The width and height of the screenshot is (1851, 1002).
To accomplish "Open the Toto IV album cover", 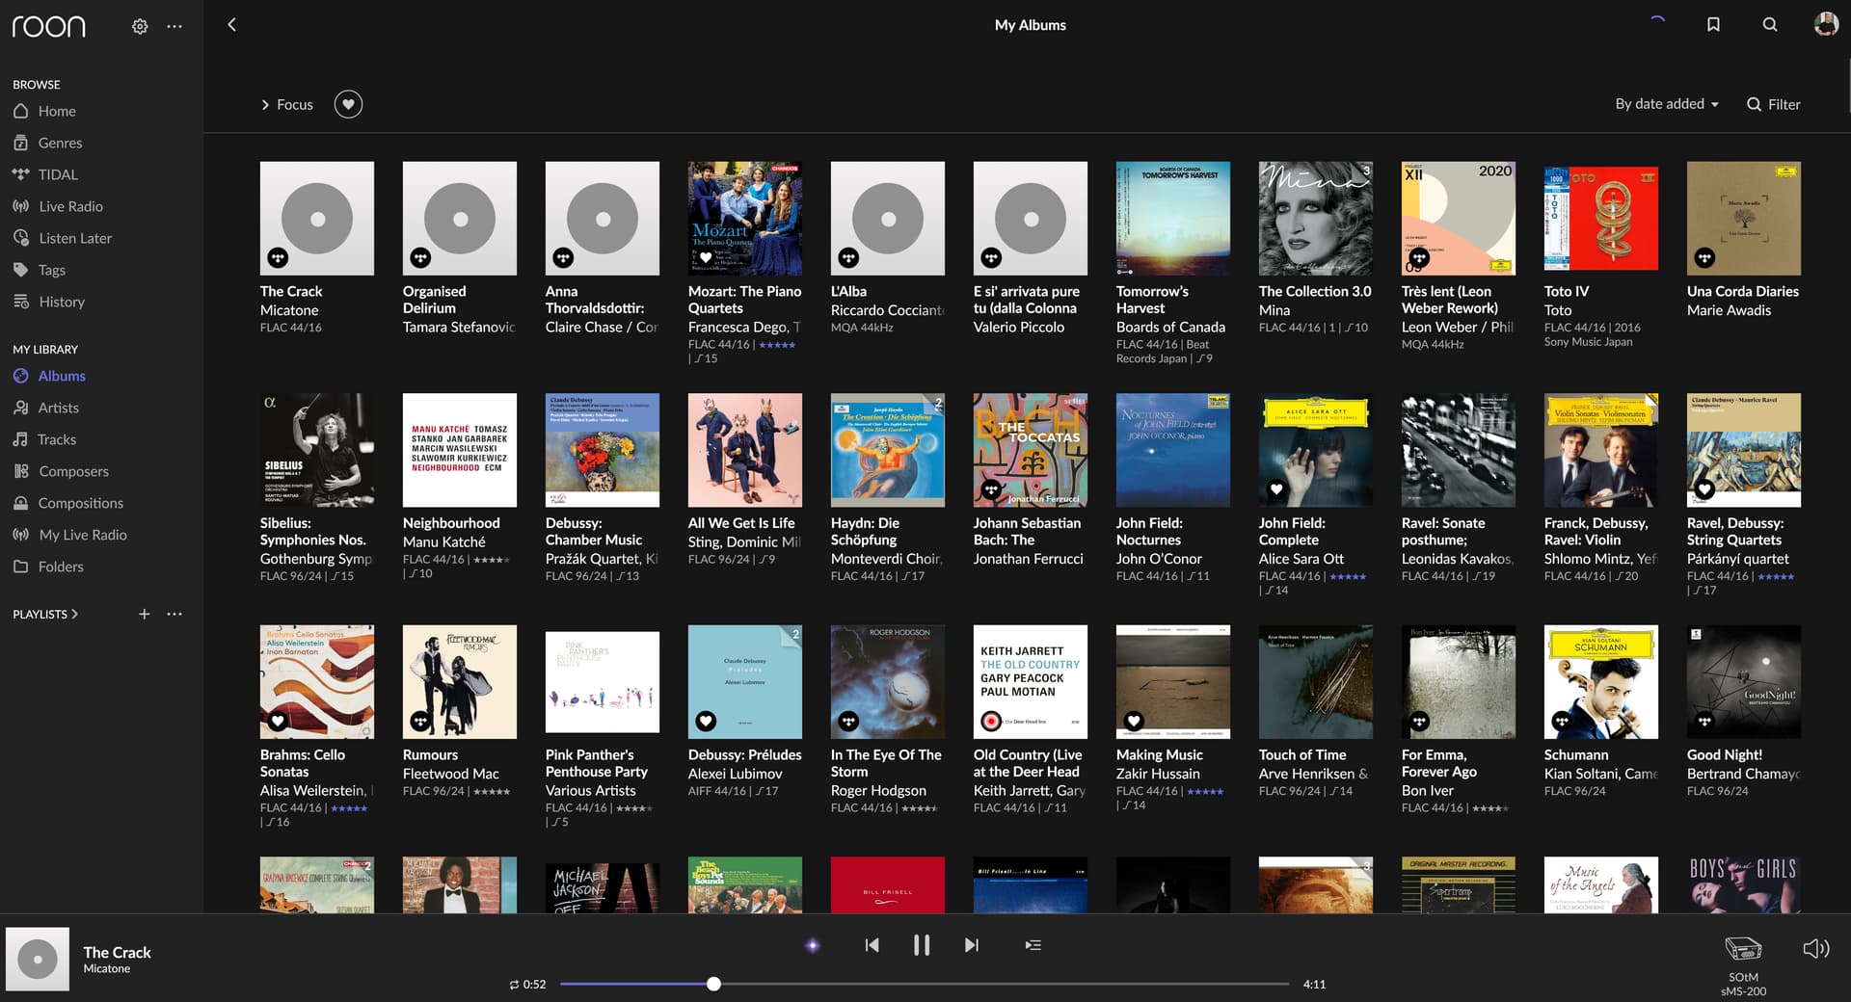I will click(1600, 218).
